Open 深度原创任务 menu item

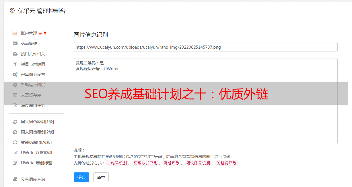click(33, 105)
